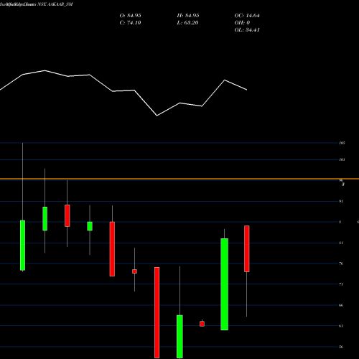Click the OL: 34.41 reading

pyautogui.click(x=247, y=30)
